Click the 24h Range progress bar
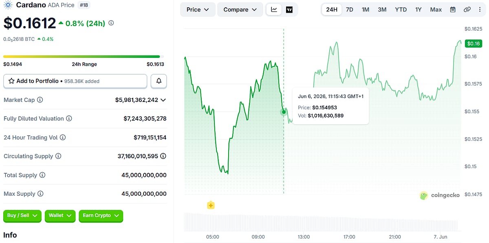The width and height of the screenshot is (489, 243). [84, 56]
